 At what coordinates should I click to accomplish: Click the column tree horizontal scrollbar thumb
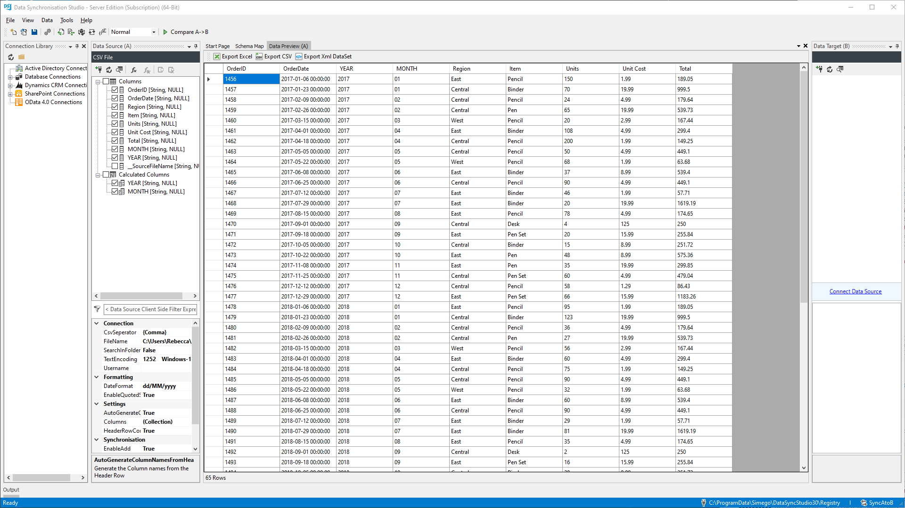[x=141, y=296]
